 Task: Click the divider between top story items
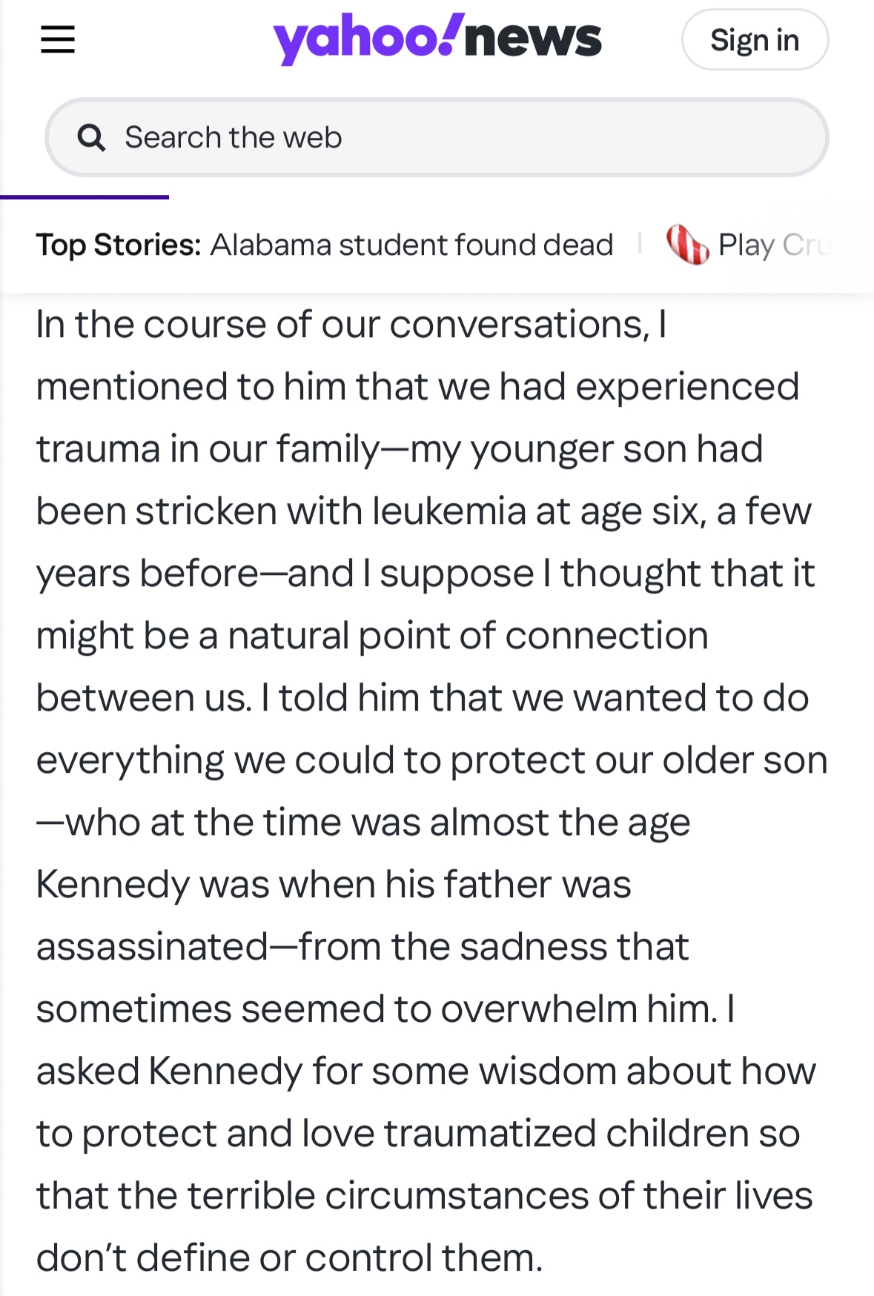click(639, 243)
